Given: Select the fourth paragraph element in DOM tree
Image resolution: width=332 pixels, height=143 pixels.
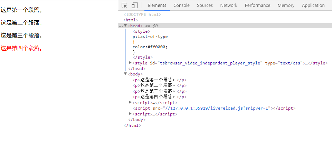Looking at the screenshot, I should pyautogui.click(x=159, y=97).
